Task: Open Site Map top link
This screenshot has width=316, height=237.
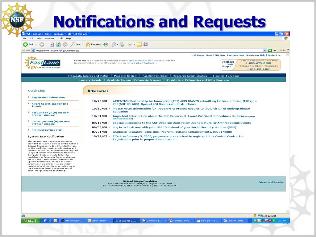Action: tap(220, 55)
